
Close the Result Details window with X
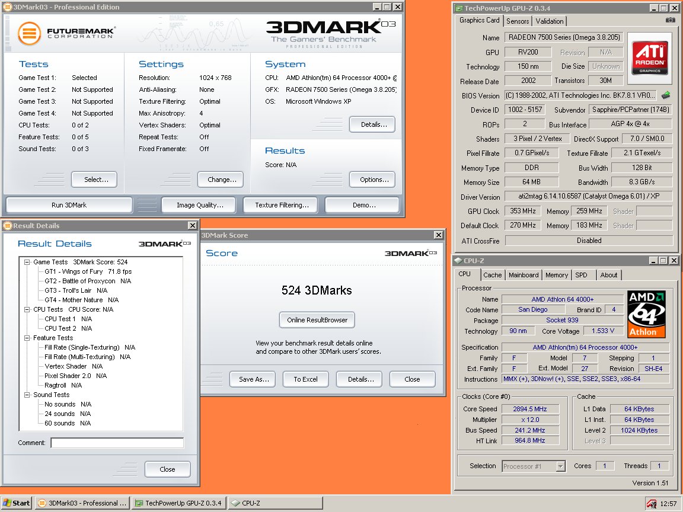pyautogui.click(x=192, y=226)
